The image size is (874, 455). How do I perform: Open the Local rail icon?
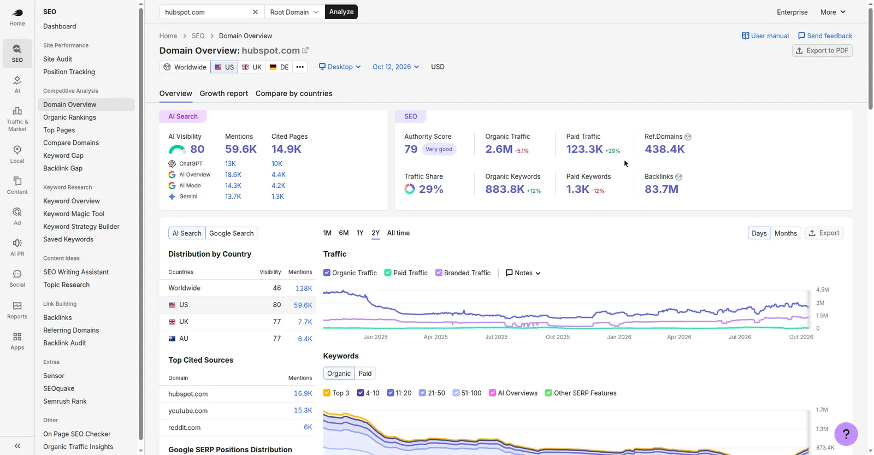tap(17, 154)
